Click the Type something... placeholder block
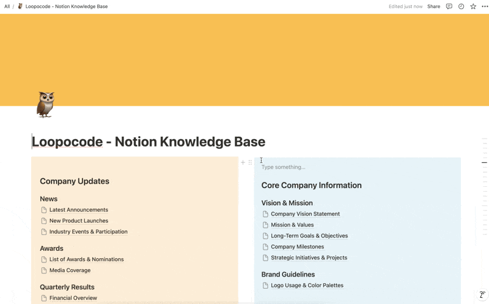The image size is (489, 304). pos(283,167)
